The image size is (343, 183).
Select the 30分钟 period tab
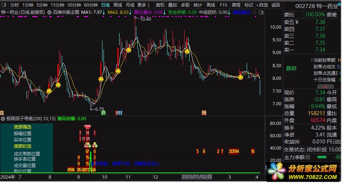[74, 5]
